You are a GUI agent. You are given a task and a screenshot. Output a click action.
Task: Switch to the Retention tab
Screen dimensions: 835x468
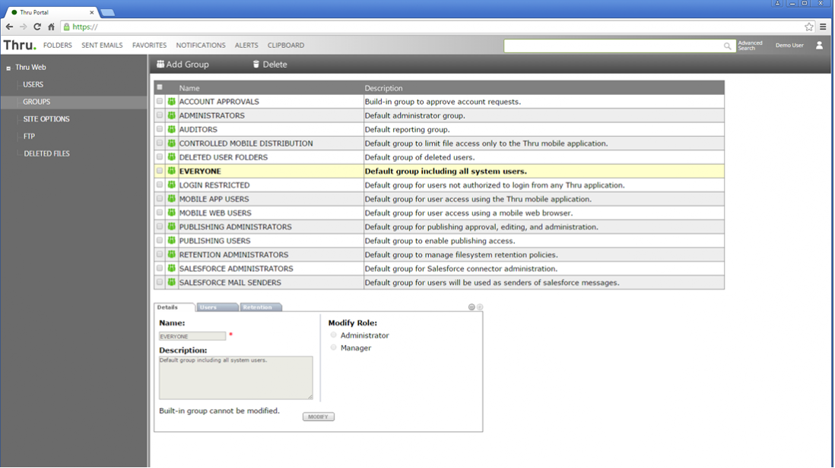click(x=259, y=308)
